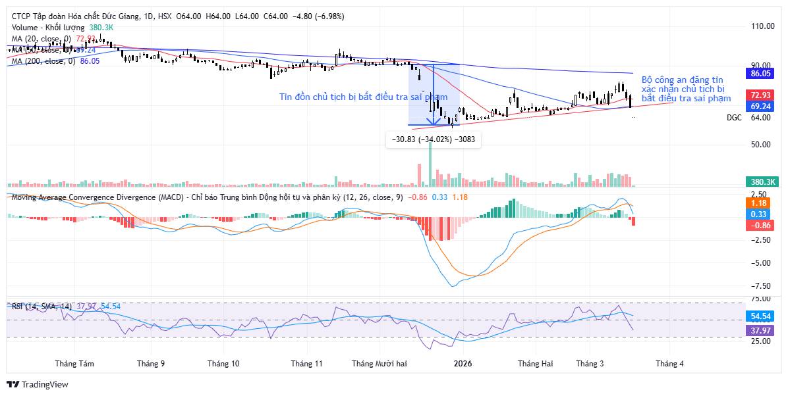Click the 72.93 red price axis label
Viewport: 788px width, 396px height.
coord(760,95)
